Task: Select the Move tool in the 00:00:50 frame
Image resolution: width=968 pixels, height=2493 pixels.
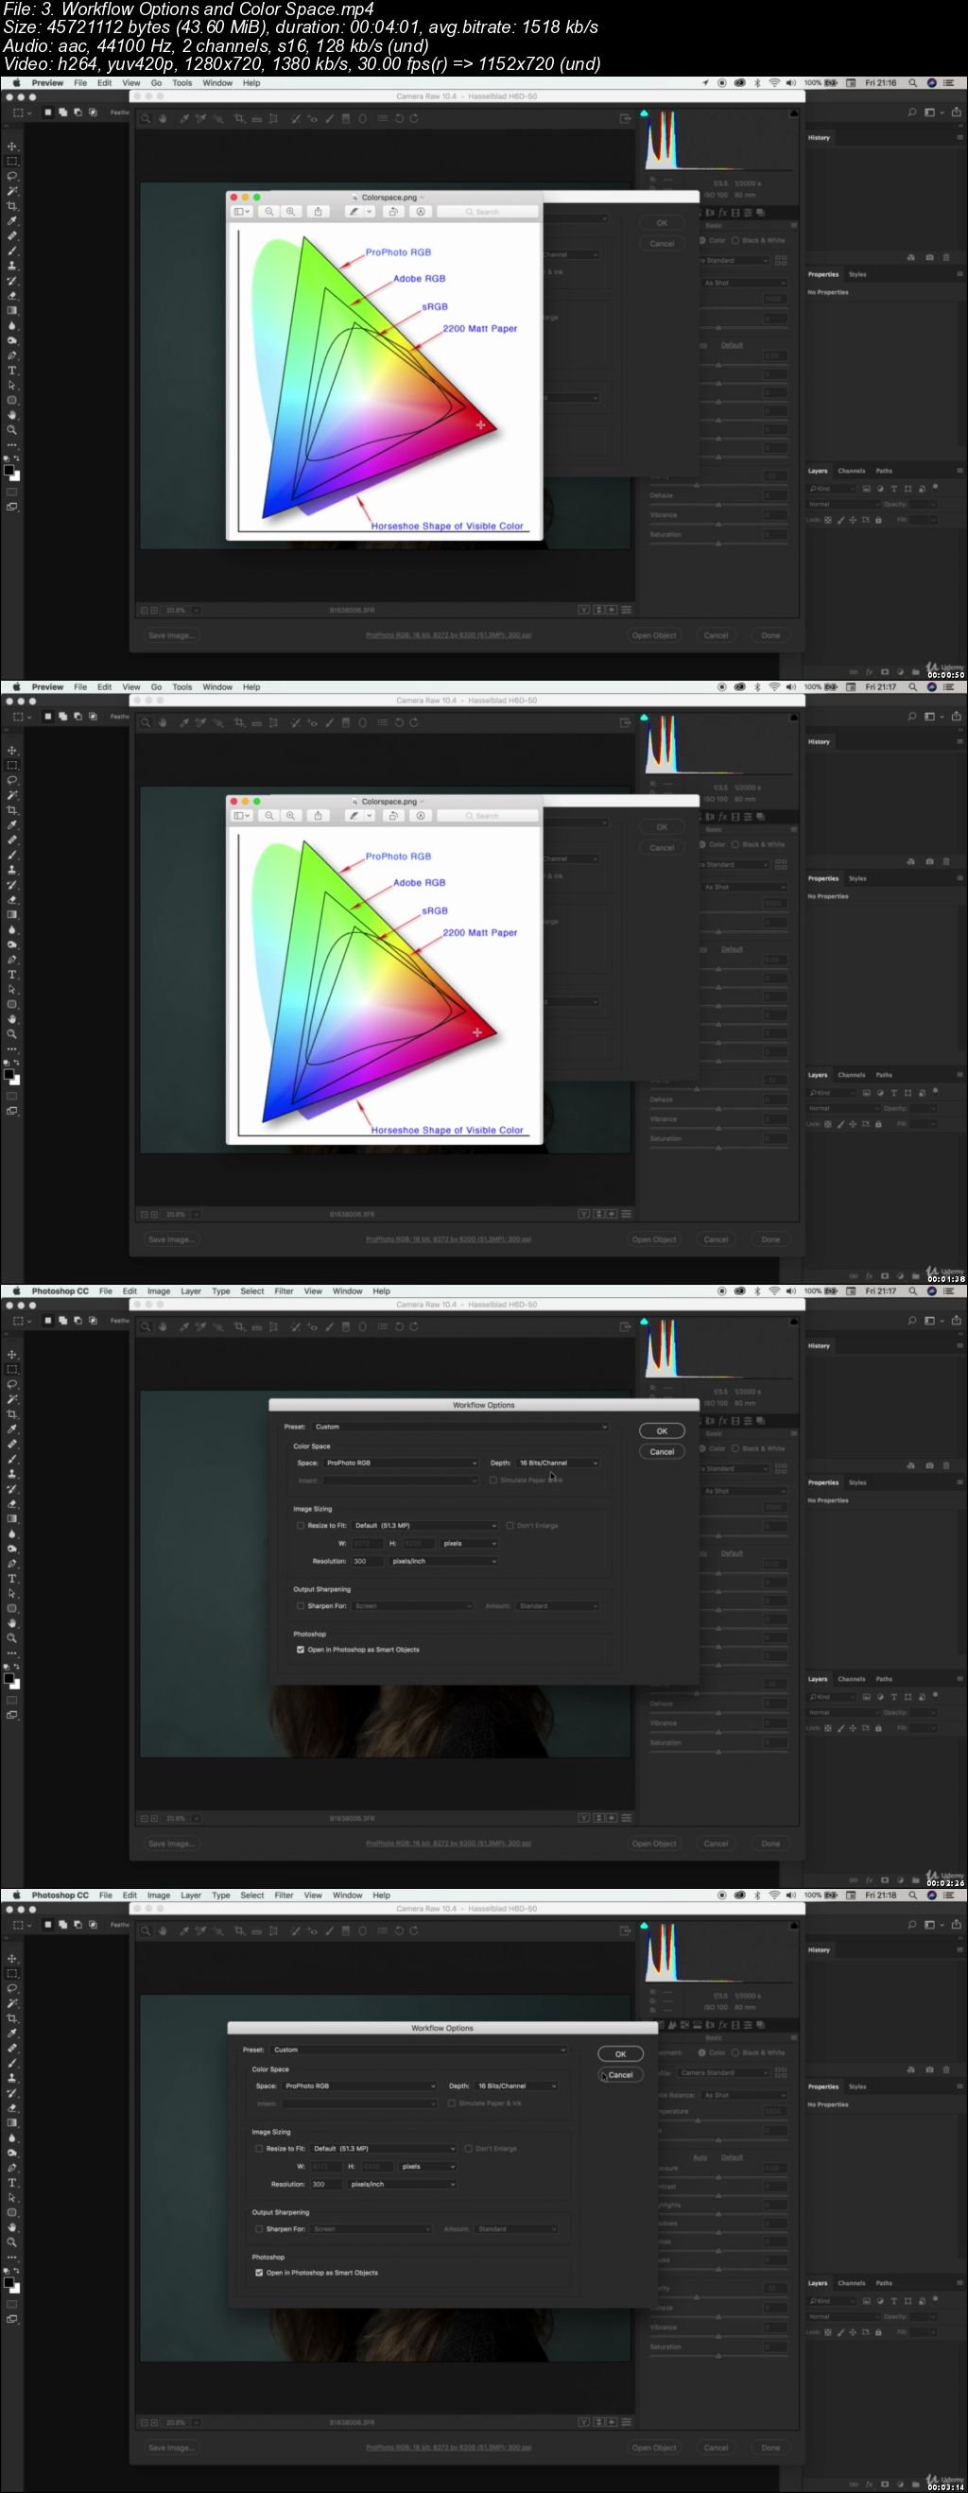Action: point(11,147)
